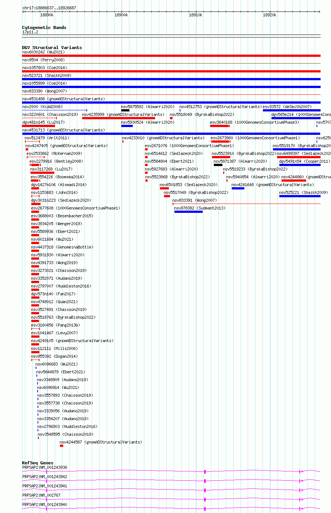The height and width of the screenshot is (513, 331).
Task: Click nsv5523868 (ByrskaBishop2022) label
Action: pos(177,177)
